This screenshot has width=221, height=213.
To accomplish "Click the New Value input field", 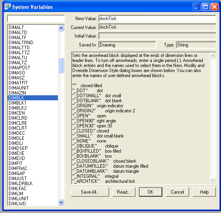I will [x=157, y=19].
